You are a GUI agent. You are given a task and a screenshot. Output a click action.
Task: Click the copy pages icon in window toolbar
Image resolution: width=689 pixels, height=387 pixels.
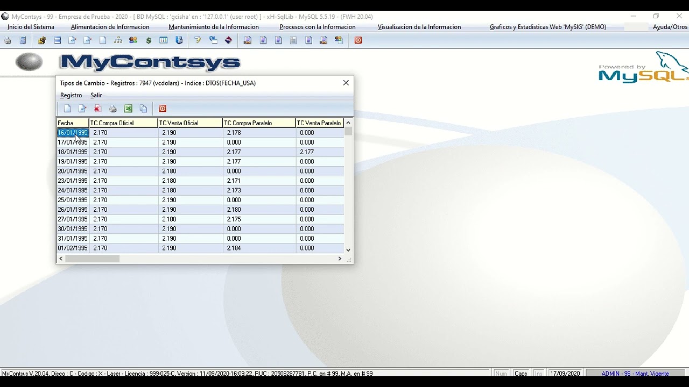coord(143,109)
